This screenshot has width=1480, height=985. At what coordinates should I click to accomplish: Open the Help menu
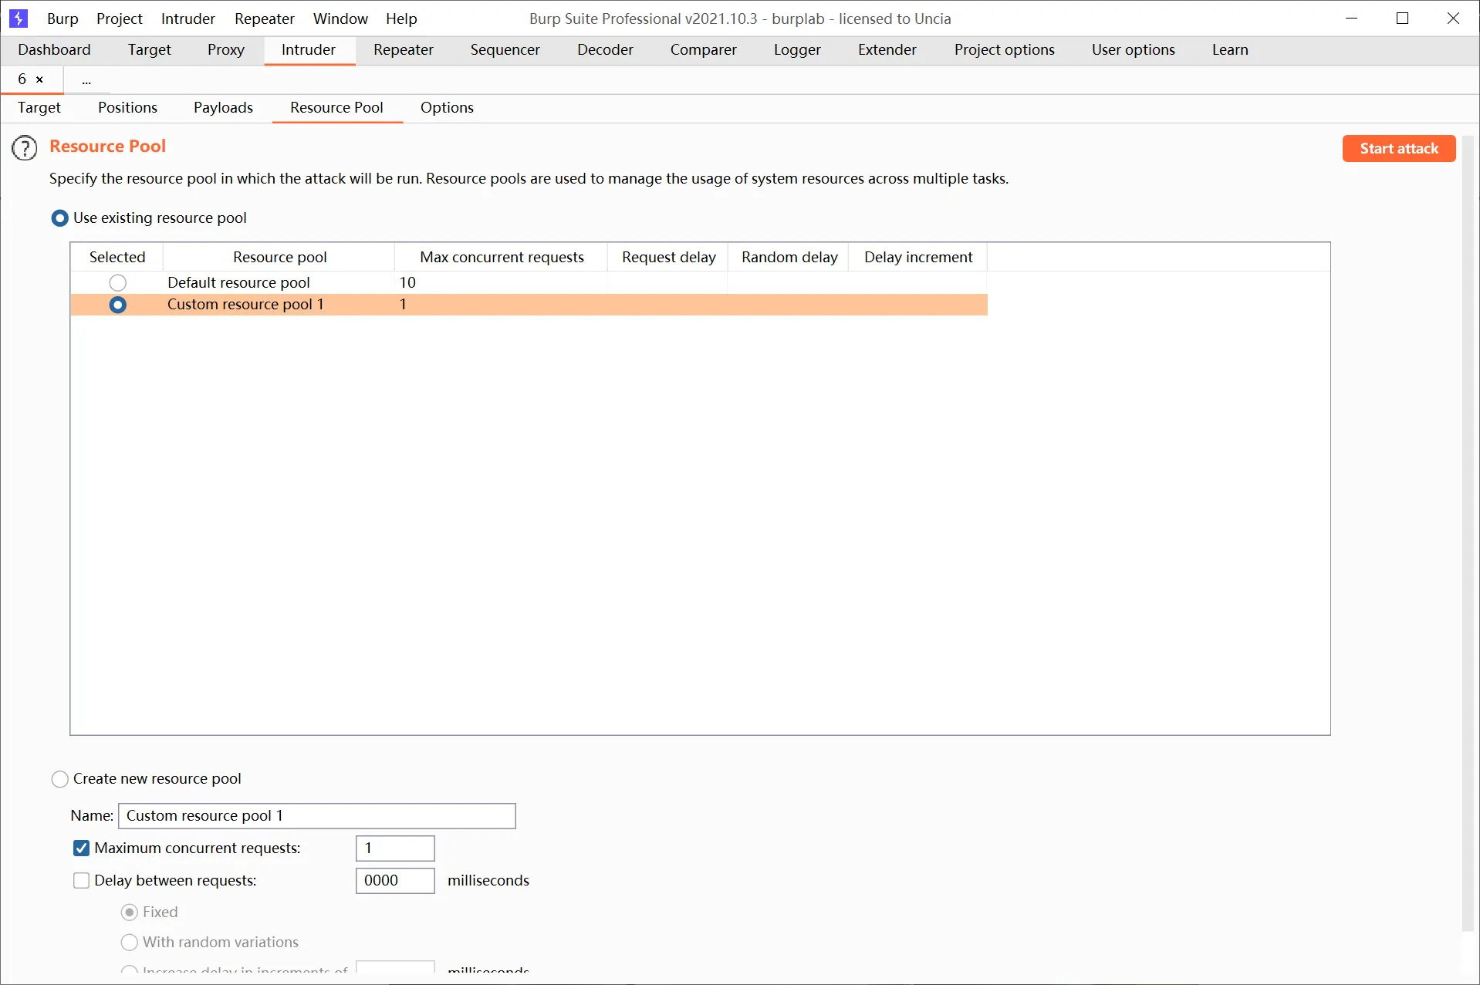tap(401, 19)
